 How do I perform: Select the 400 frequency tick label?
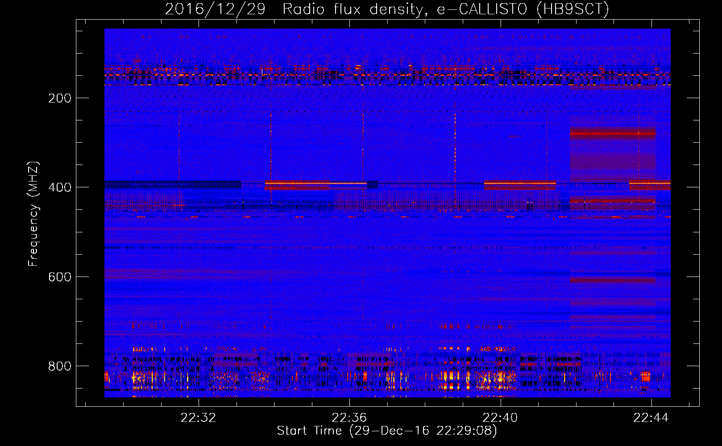(60, 187)
